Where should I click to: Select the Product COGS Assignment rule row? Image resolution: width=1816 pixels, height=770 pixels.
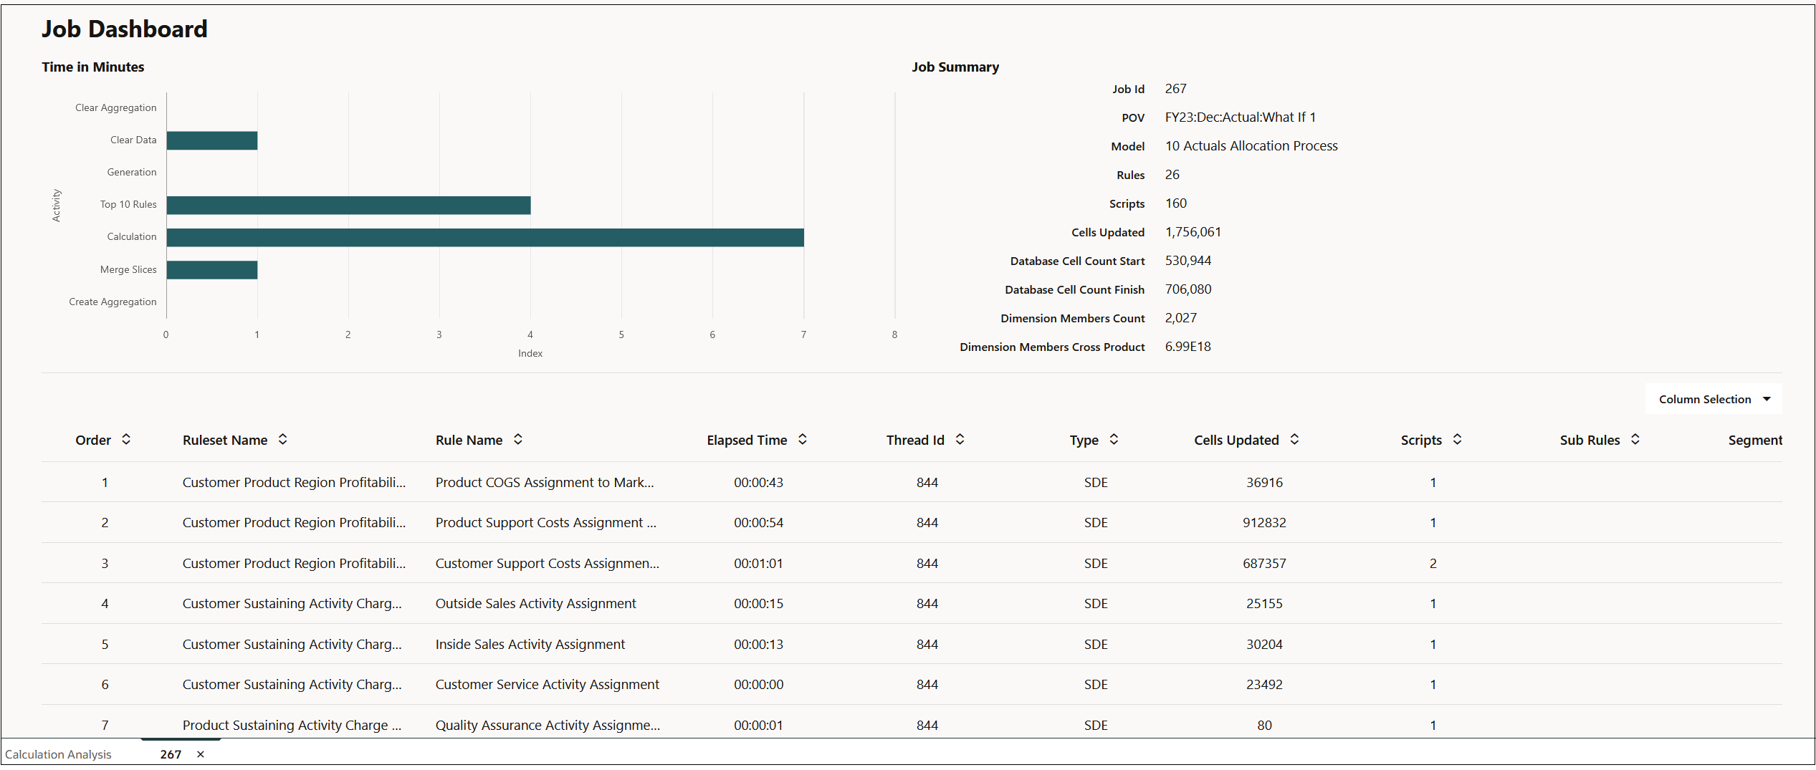(x=545, y=482)
